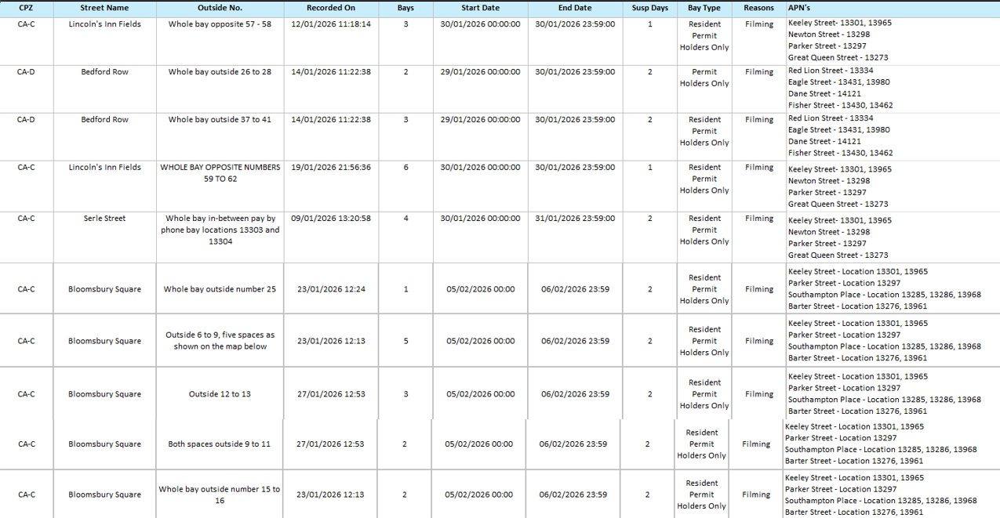Click the 'Whole bay opposite 57 - 58' cell
The height and width of the screenshot is (518, 1000).
(x=220, y=24)
